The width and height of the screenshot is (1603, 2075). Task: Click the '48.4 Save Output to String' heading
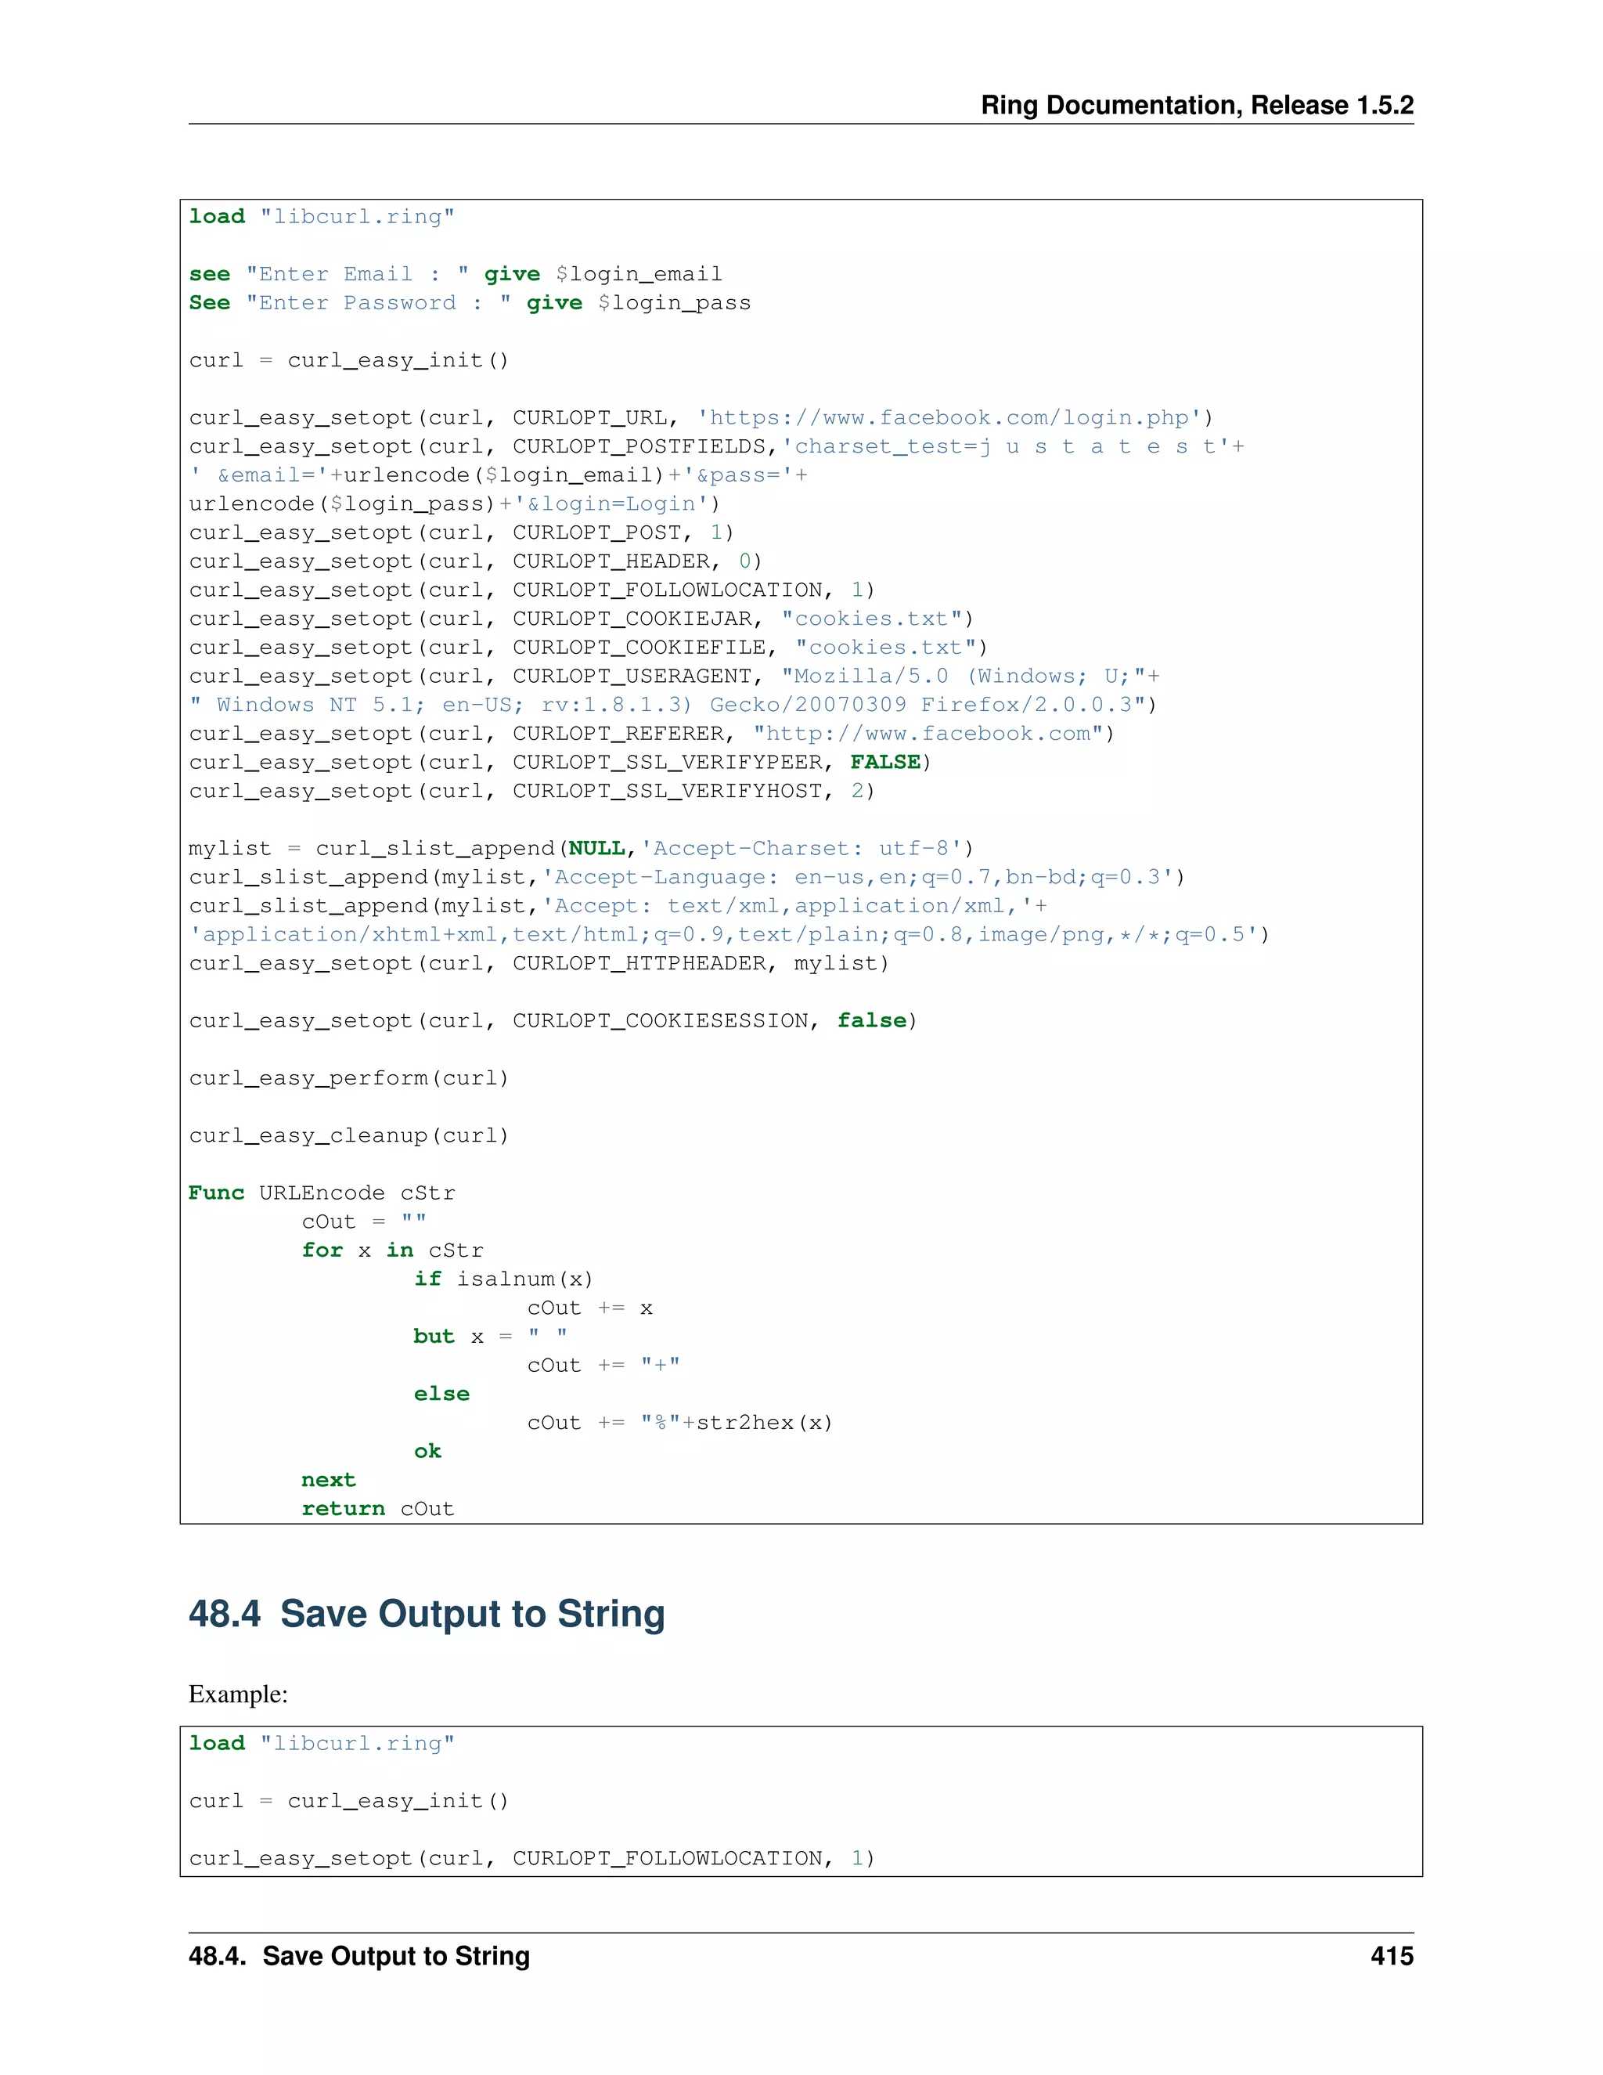[427, 1615]
